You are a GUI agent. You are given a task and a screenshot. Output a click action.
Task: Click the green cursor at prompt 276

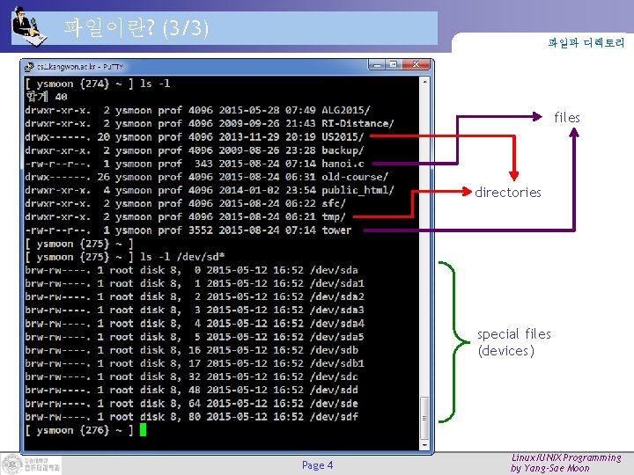(143, 430)
